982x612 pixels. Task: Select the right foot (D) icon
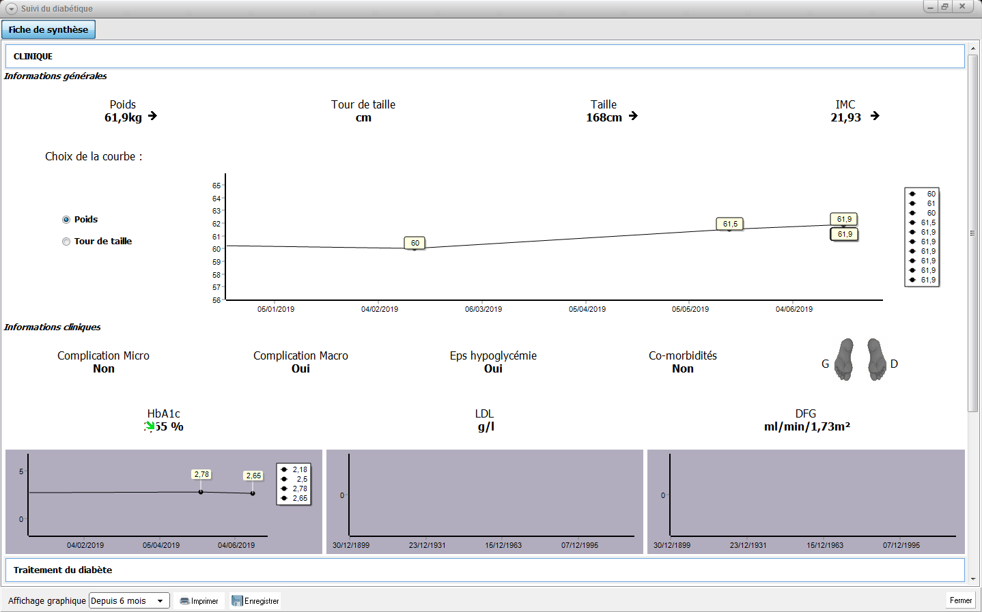click(x=876, y=359)
